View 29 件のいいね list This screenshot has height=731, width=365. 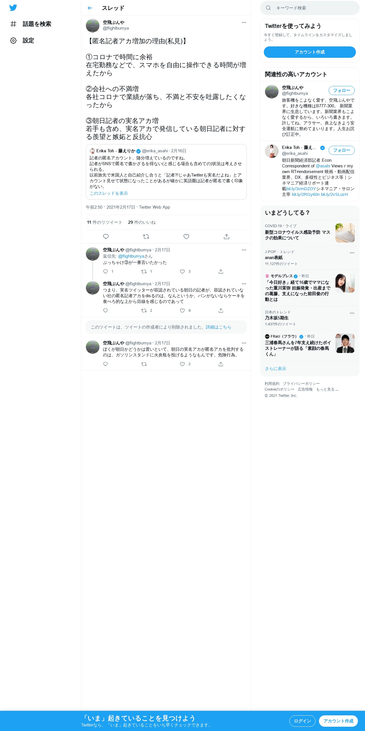point(142,222)
